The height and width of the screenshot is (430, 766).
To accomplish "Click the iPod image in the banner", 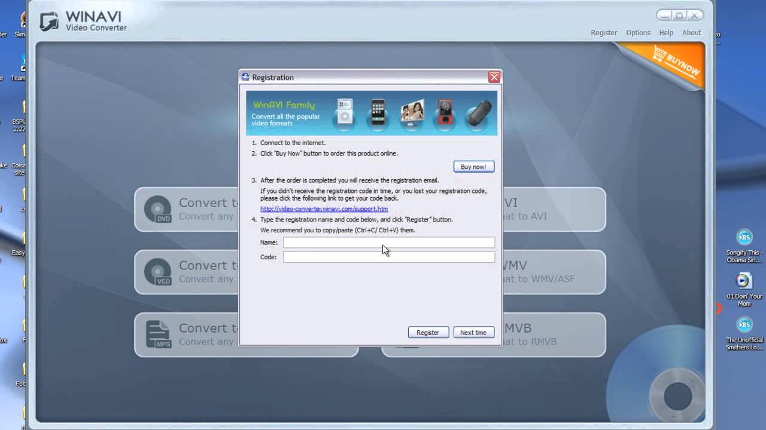I will [345, 112].
